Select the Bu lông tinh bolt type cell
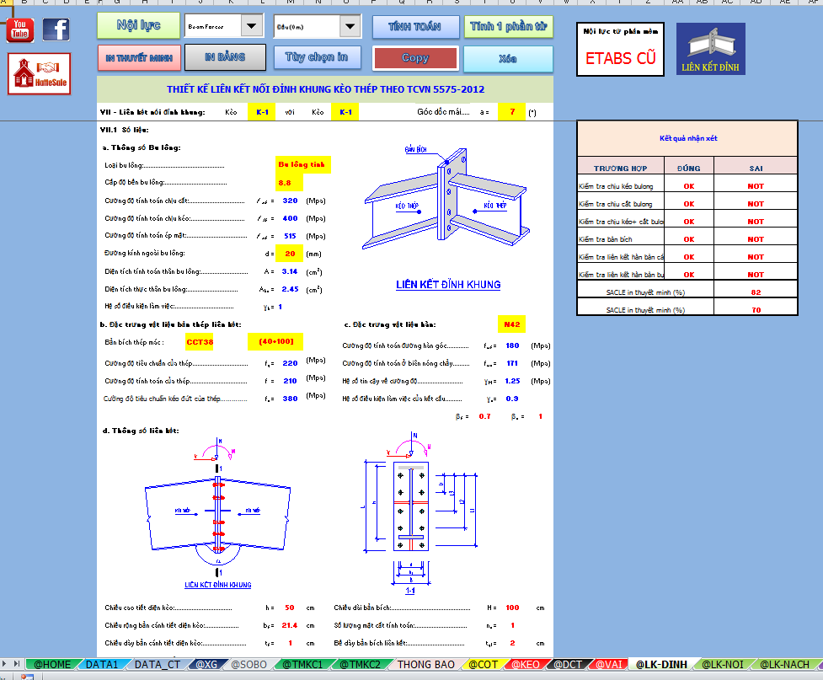The image size is (823, 680). tap(302, 165)
